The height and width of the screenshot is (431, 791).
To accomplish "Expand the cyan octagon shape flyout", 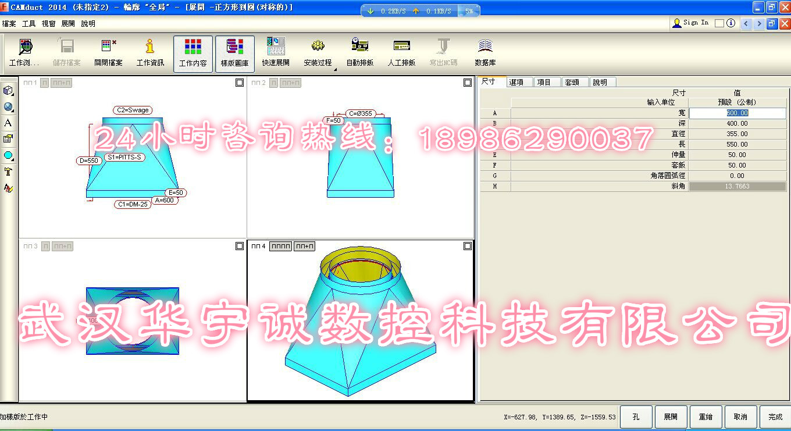I will [8, 155].
